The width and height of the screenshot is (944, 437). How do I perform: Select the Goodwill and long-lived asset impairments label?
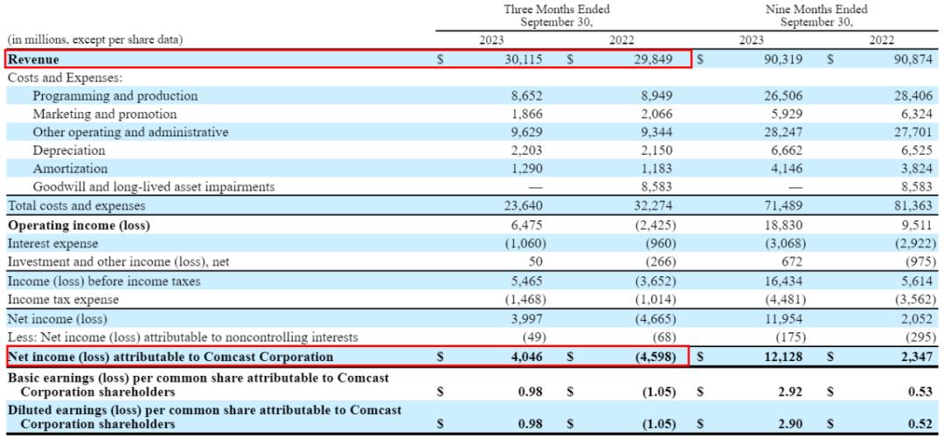(154, 187)
